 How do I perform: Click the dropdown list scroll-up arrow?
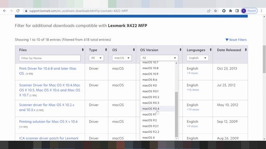(176, 63)
